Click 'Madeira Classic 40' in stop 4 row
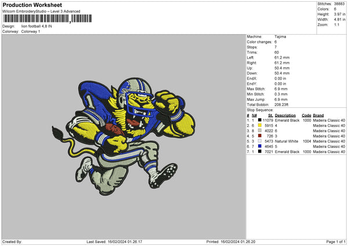 click(329, 136)
